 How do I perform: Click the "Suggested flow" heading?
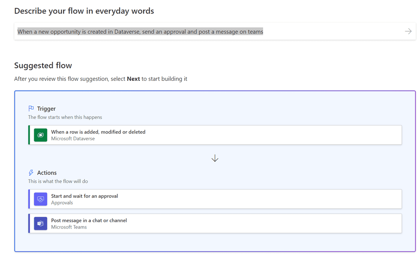point(43,65)
